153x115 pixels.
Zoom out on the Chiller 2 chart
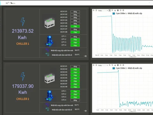112,65
